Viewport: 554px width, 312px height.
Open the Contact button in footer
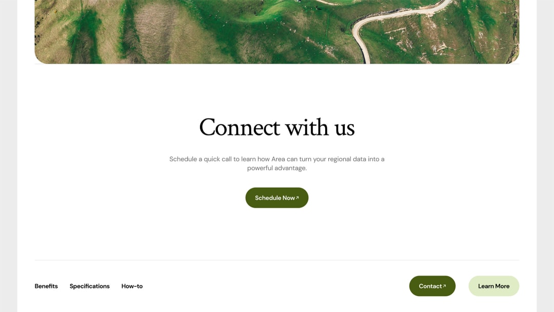(x=432, y=286)
